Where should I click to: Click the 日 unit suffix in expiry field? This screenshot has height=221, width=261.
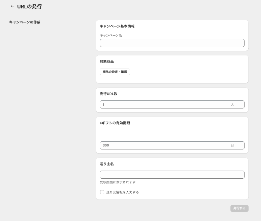[x=232, y=145]
